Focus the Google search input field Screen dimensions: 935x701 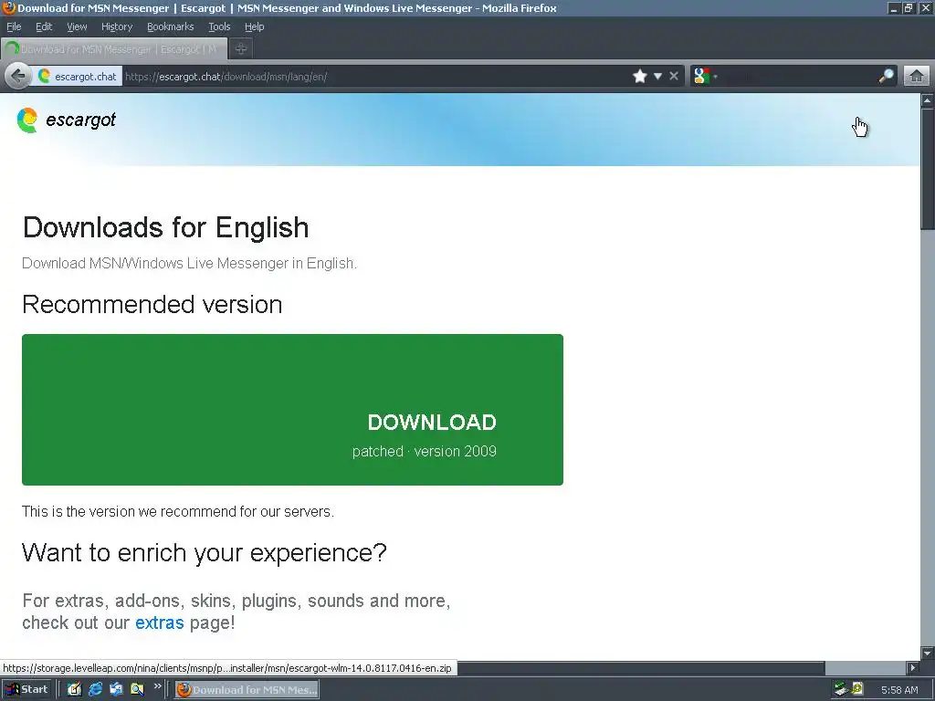click(x=797, y=77)
